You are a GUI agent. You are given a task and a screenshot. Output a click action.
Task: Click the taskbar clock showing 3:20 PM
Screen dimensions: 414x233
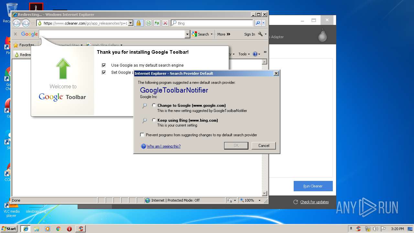point(397,229)
